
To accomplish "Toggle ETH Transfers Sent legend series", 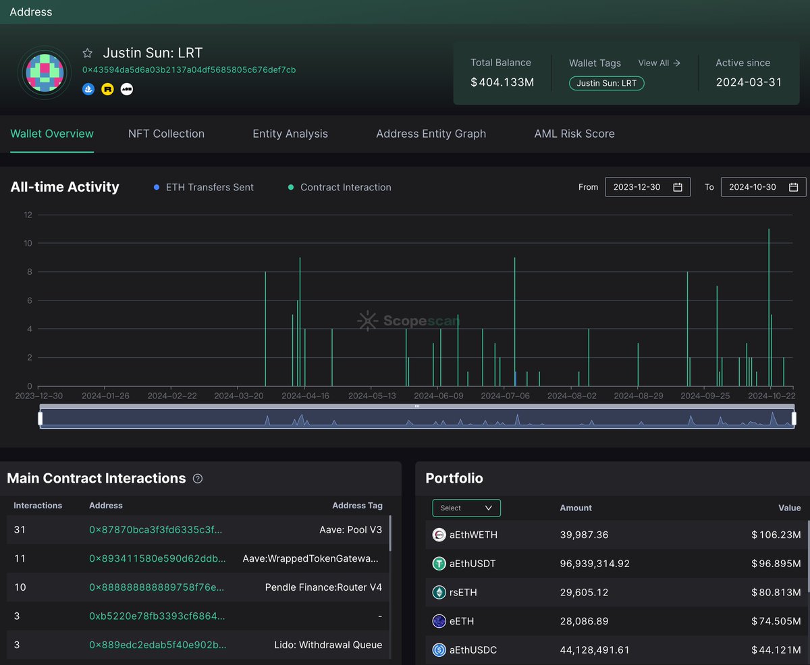I will pyautogui.click(x=204, y=187).
